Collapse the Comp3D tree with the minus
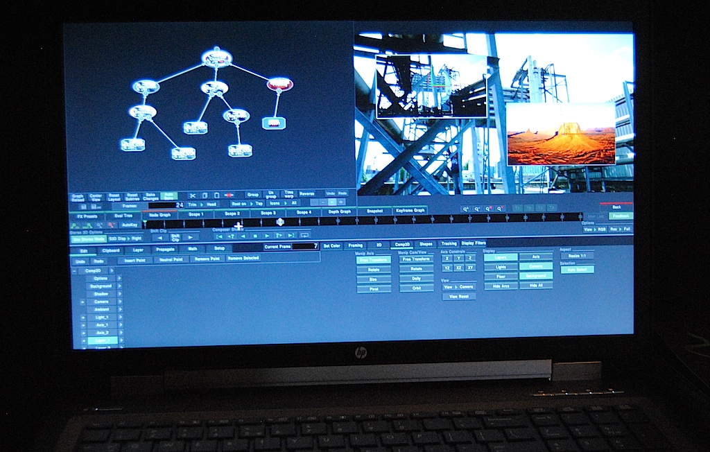The width and height of the screenshot is (710, 452). tap(74, 271)
